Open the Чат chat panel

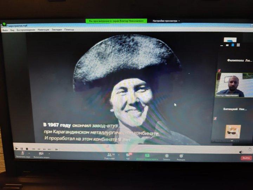click(x=129, y=156)
